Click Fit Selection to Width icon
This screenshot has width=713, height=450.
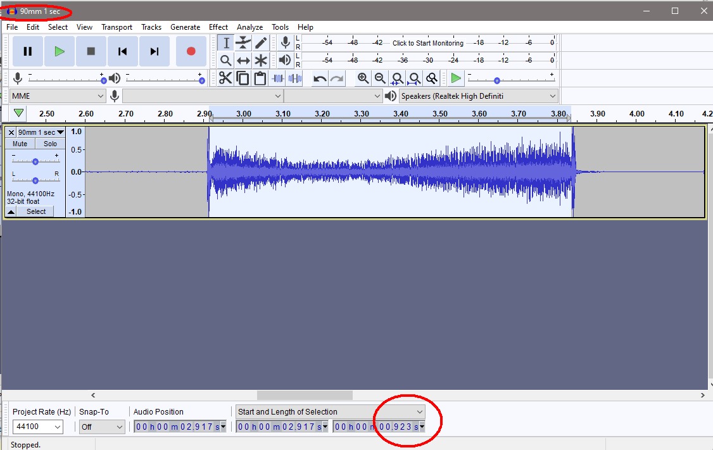pos(397,78)
